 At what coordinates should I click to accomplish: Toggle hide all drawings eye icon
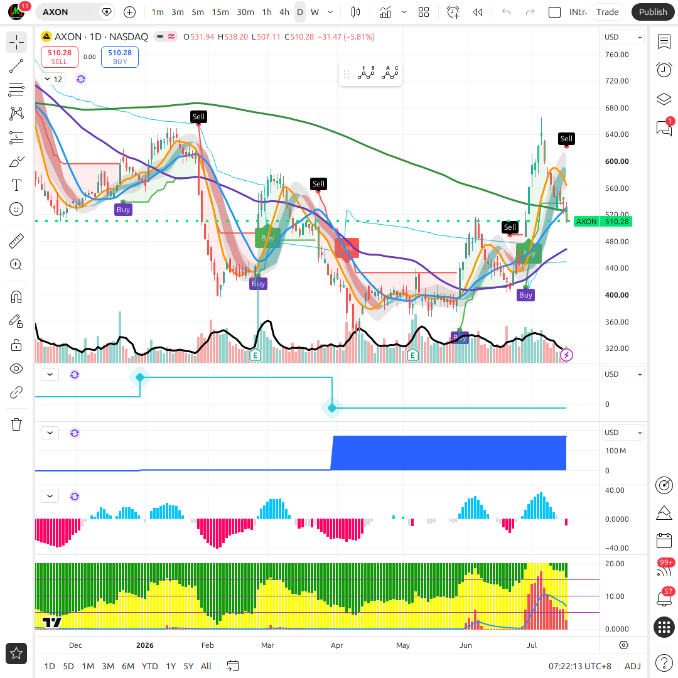tap(16, 369)
